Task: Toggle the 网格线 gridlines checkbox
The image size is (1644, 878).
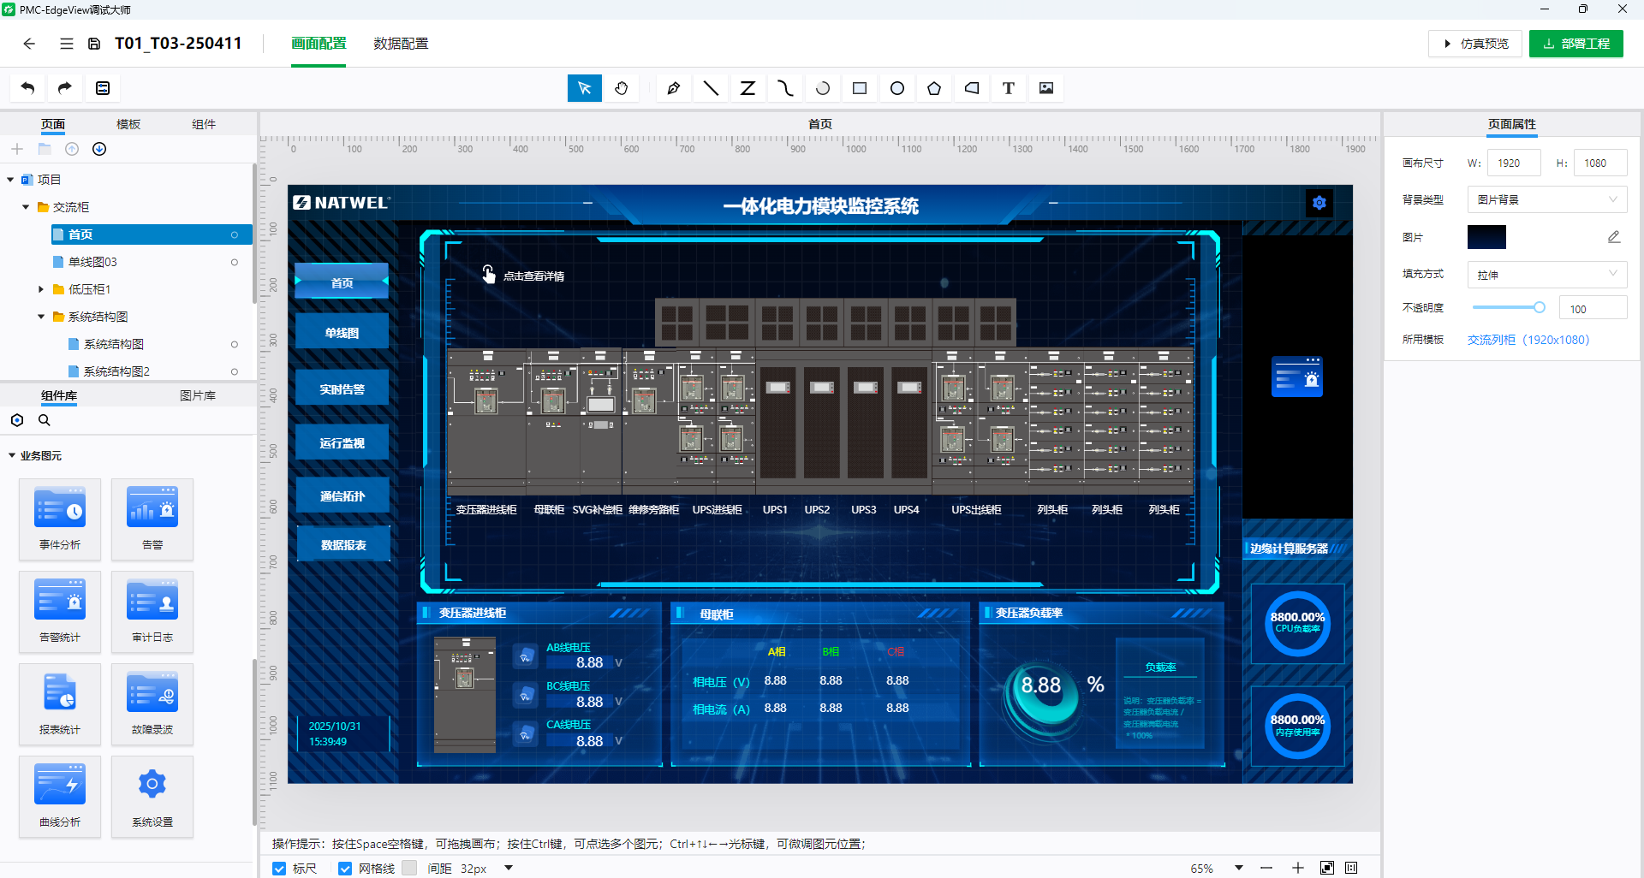Action: [345, 869]
